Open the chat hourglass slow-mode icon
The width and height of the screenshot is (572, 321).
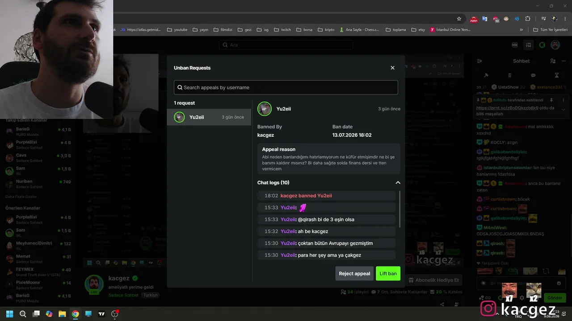pos(556,75)
